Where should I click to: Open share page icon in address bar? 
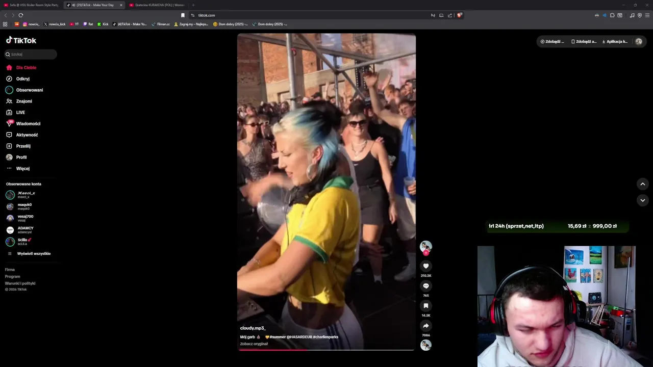pyautogui.click(x=449, y=15)
